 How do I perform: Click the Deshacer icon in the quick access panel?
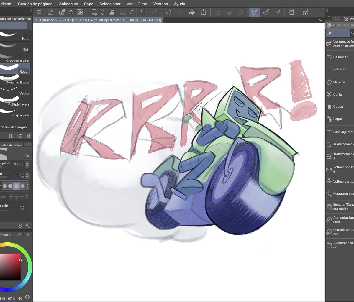329,57
